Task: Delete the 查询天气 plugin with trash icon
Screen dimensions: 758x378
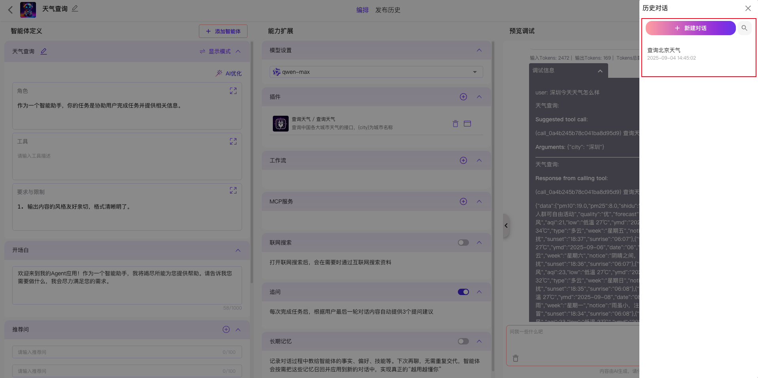Action: 456,124
